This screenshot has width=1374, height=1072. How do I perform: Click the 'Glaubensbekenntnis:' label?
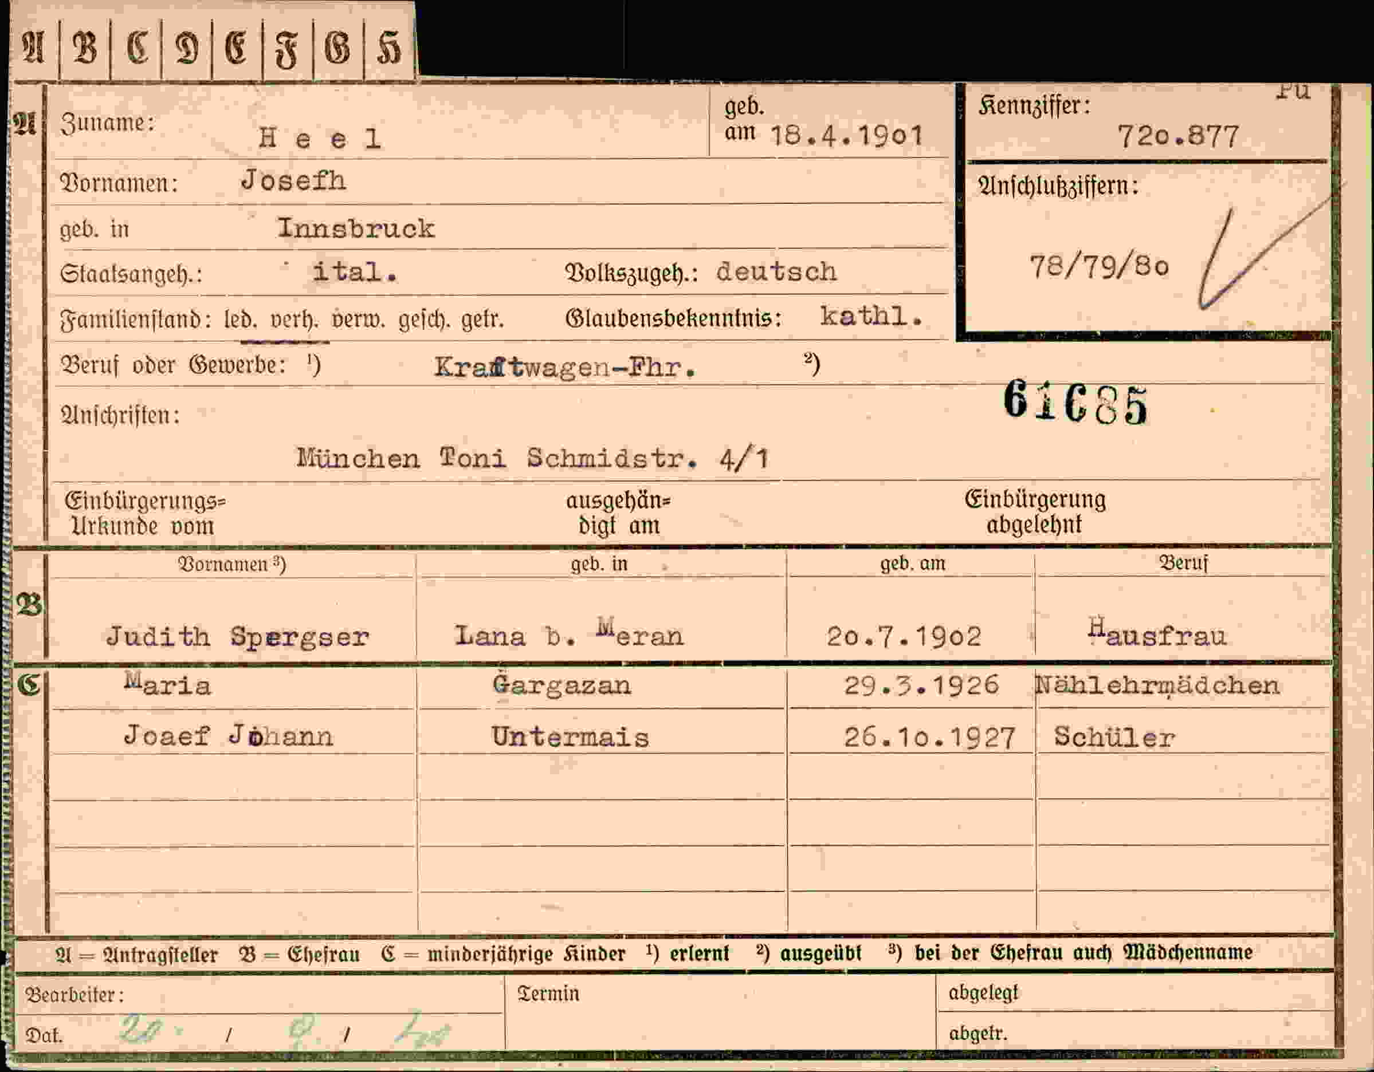click(x=673, y=318)
